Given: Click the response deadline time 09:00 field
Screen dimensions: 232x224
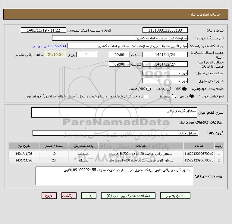Looking at the screenshot, I should click(x=119, y=54).
